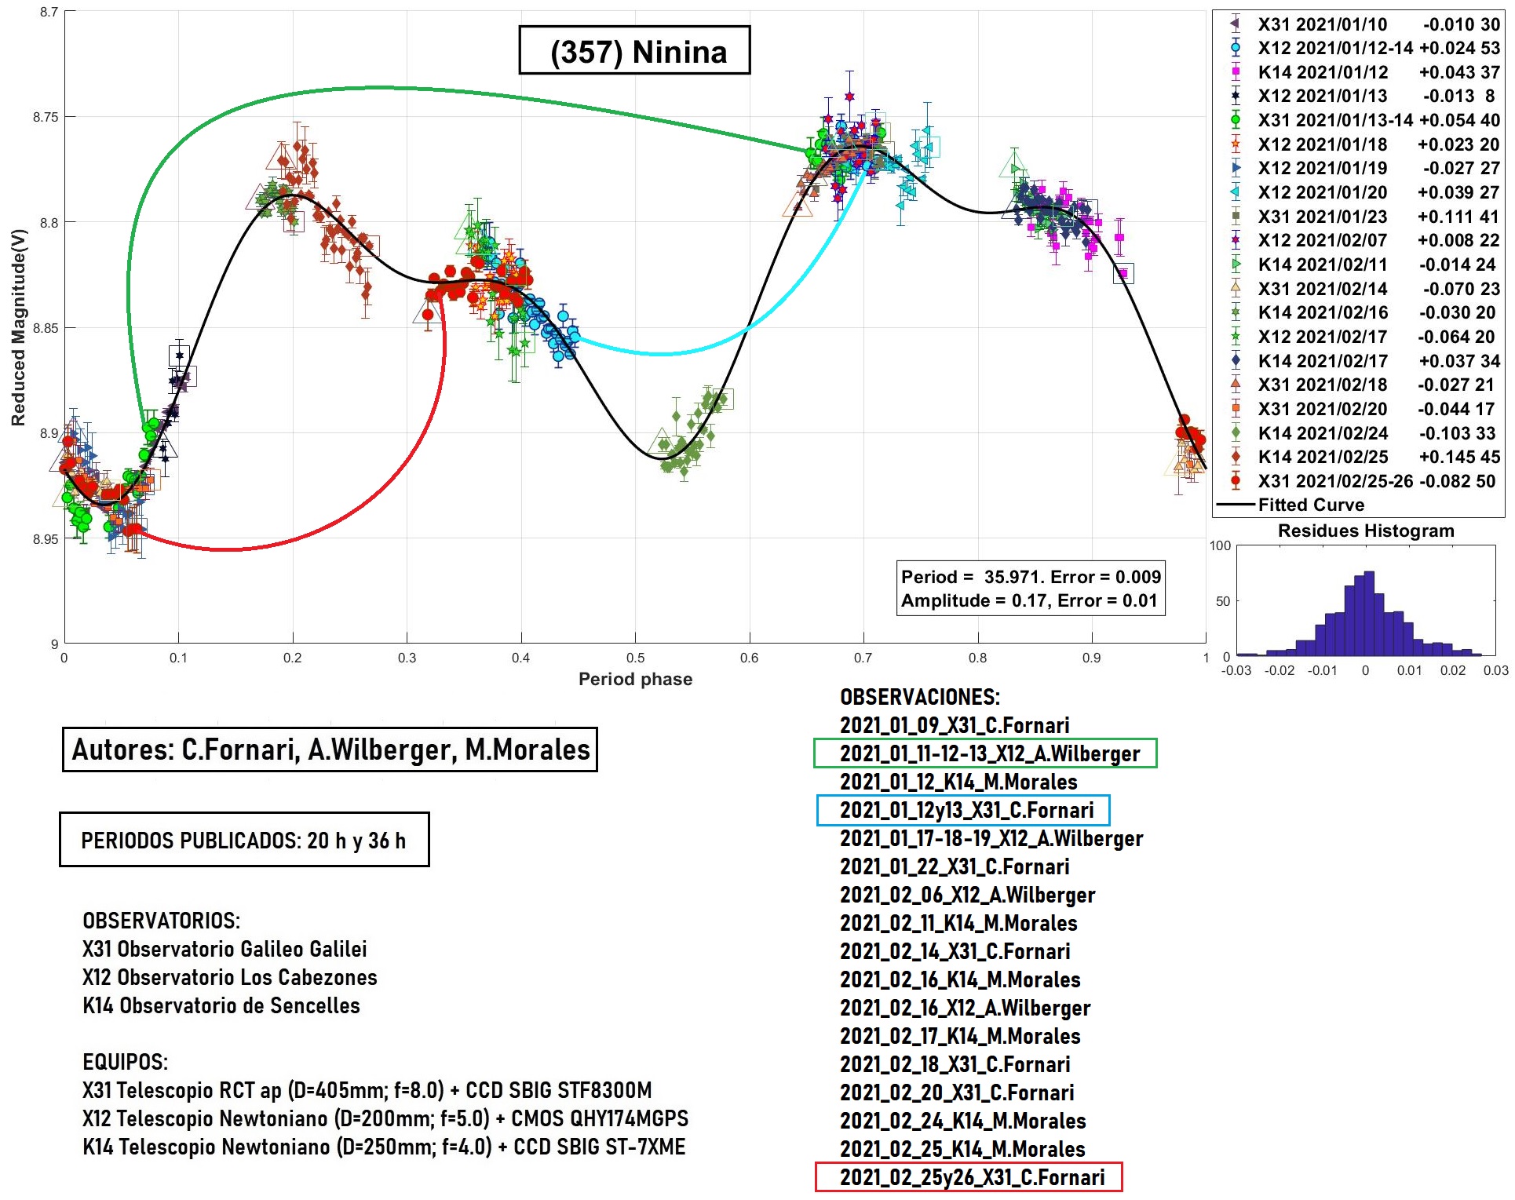Click the navy diamond K14 2021/02/17 legend marker
Image resolution: width=1515 pixels, height=1200 pixels.
pyautogui.click(x=1235, y=361)
